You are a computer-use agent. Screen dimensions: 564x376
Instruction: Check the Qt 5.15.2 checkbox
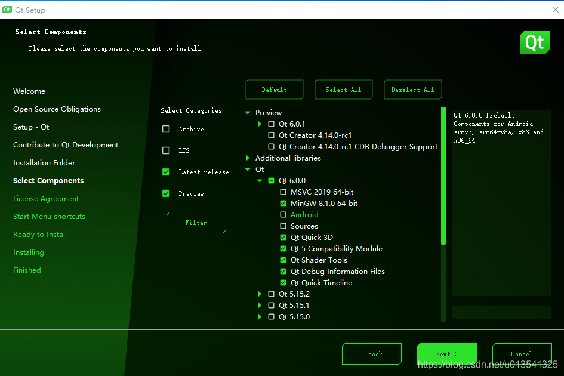click(x=271, y=294)
